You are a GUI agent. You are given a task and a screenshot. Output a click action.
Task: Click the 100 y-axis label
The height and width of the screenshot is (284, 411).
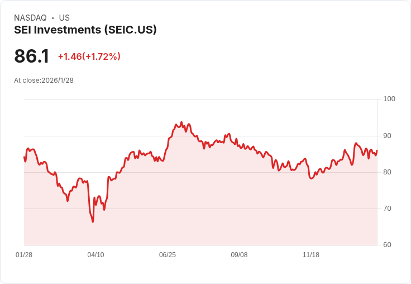pos(389,99)
